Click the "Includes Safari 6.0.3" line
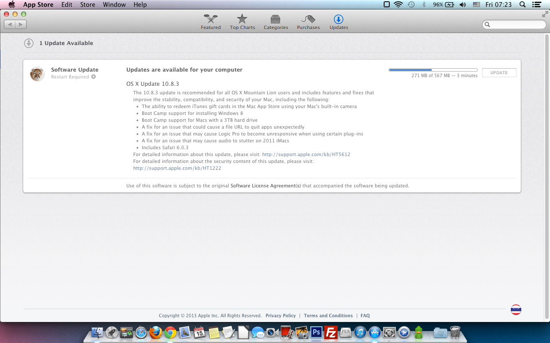This screenshot has width=550, height=343. point(165,147)
